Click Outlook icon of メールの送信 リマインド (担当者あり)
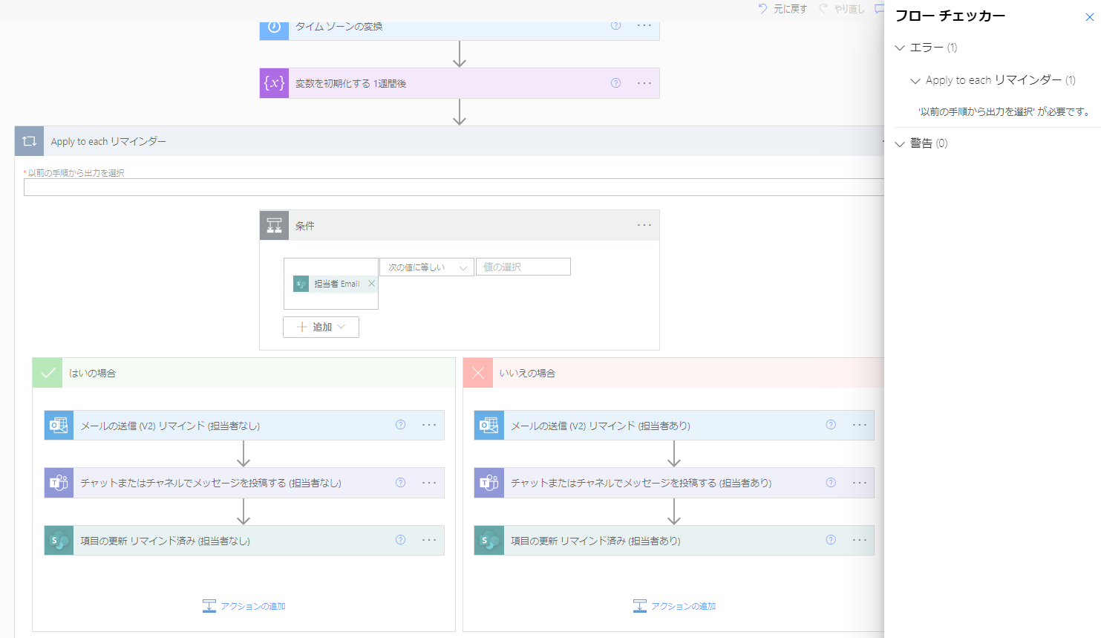1101x638 pixels. pyautogui.click(x=489, y=426)
